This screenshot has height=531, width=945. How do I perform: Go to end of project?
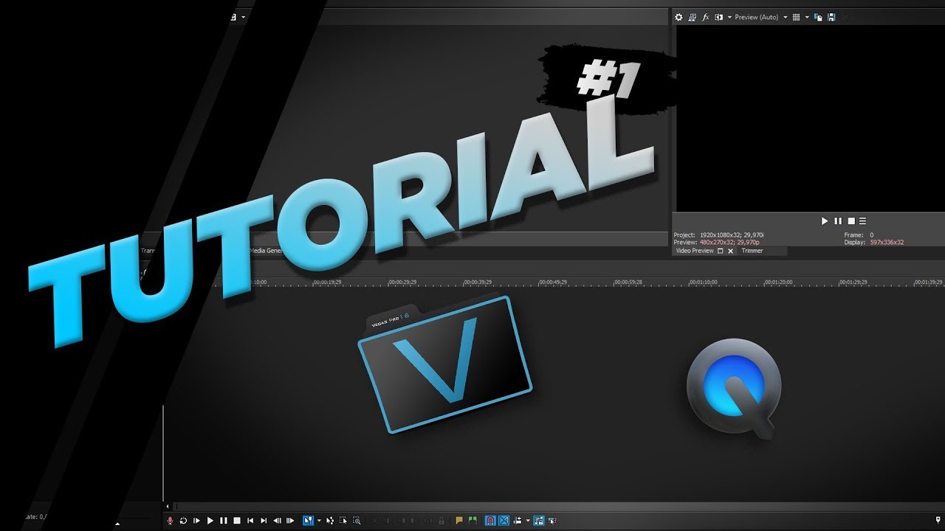pyautogui.click(x=264, y=521)
